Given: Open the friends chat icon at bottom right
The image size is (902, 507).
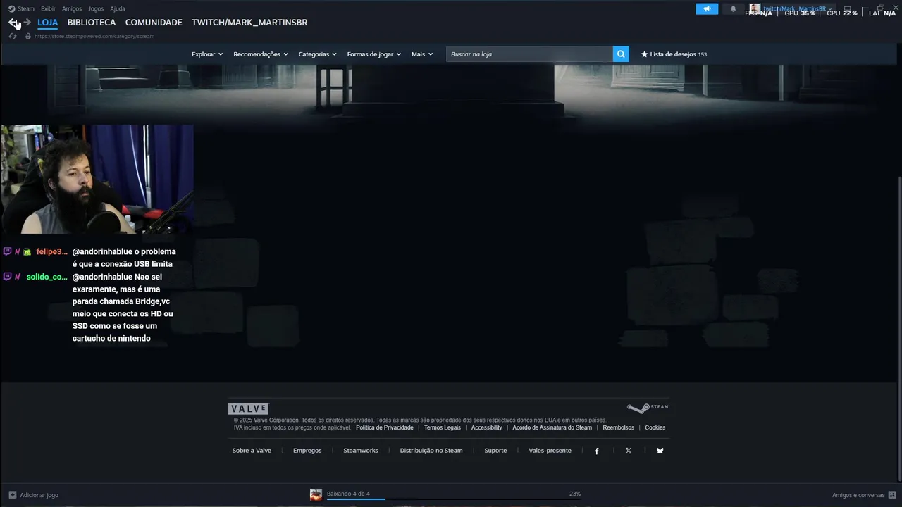Looking at the screenshot, I should coord(892,495).
